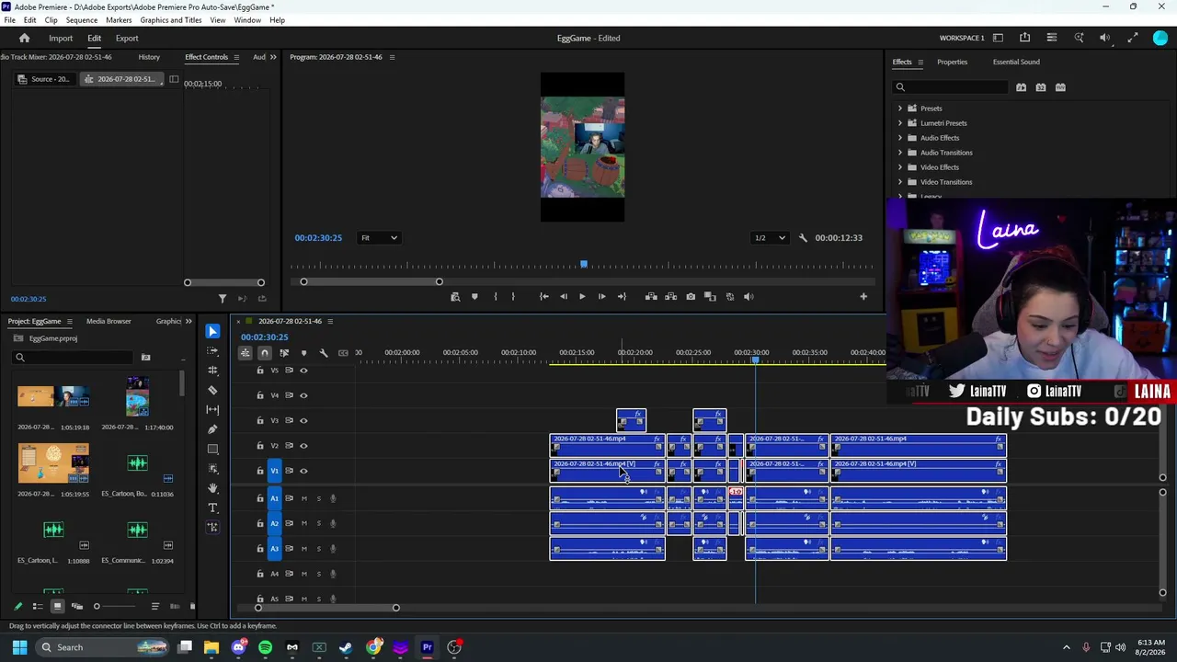Switch Project panel to list view
1177x662 pixels.
point(38,606)
